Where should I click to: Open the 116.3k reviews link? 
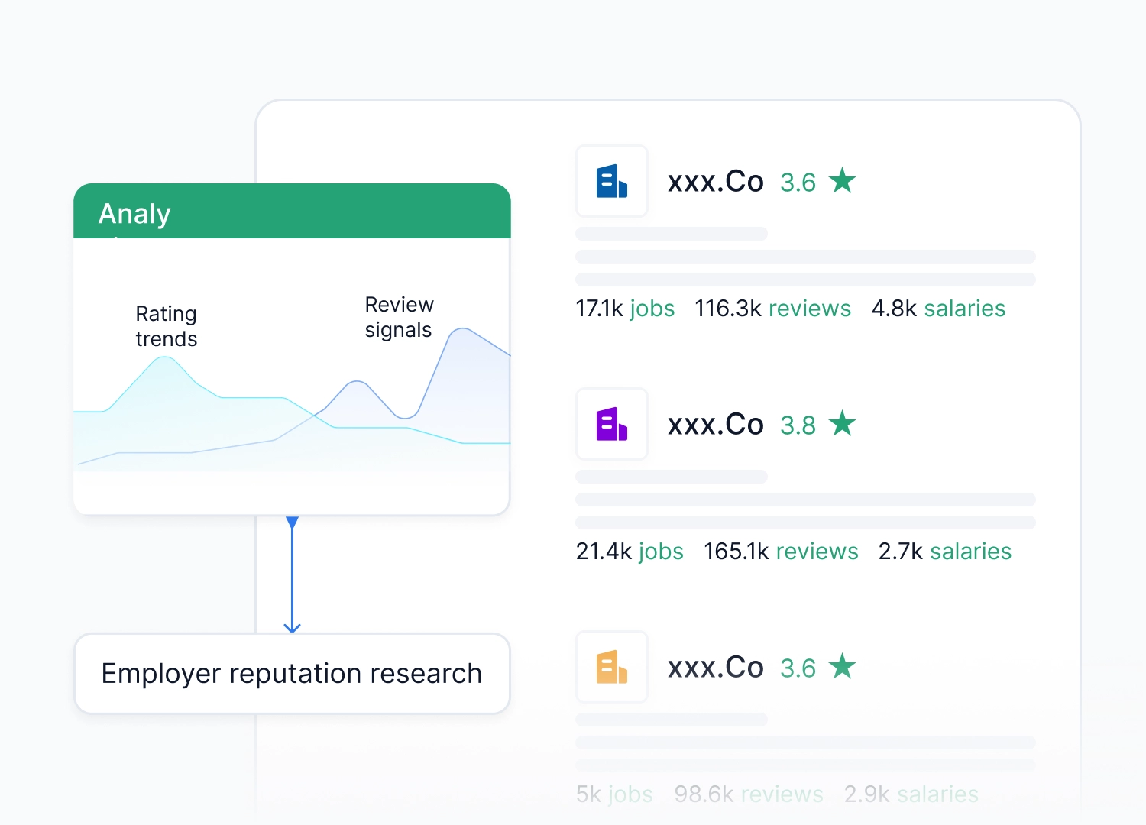click(772, 309)
